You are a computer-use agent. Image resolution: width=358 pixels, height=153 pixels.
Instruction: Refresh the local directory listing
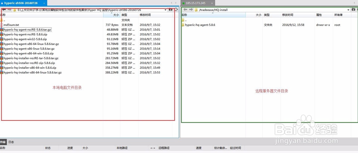(176, 10)
